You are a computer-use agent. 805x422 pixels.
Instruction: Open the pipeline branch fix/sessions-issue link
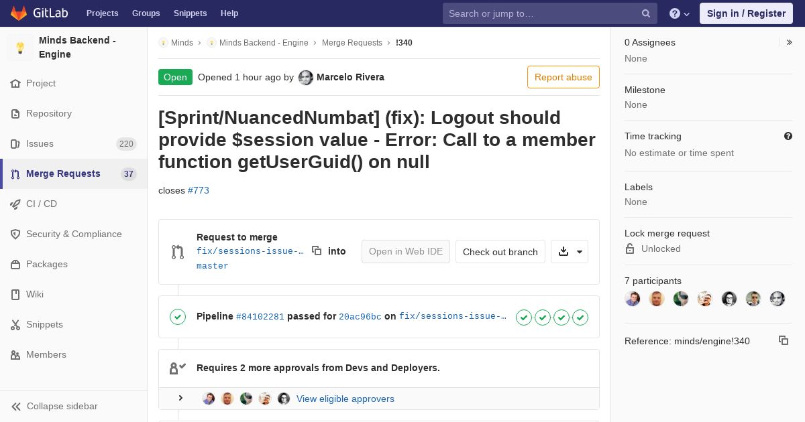coord(453,316)
